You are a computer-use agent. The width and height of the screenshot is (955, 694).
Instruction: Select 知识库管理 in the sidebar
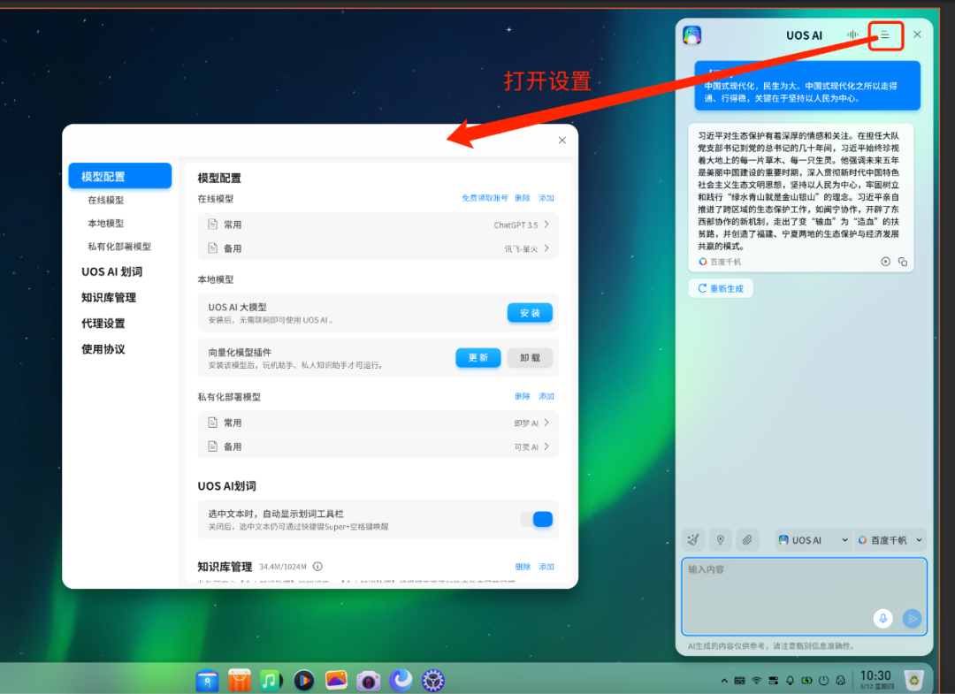tap(109, 297)
